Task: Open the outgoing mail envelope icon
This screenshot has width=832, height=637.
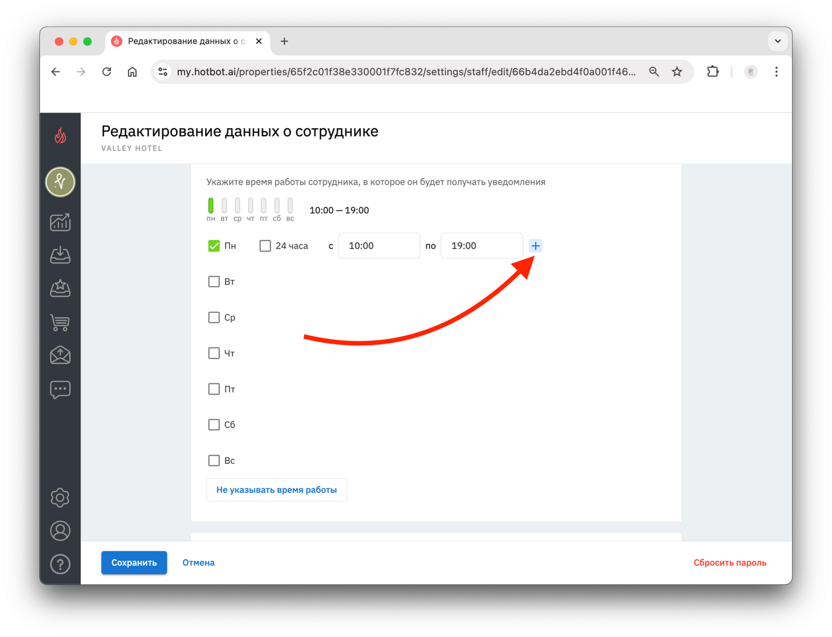Action: point(60,355)
